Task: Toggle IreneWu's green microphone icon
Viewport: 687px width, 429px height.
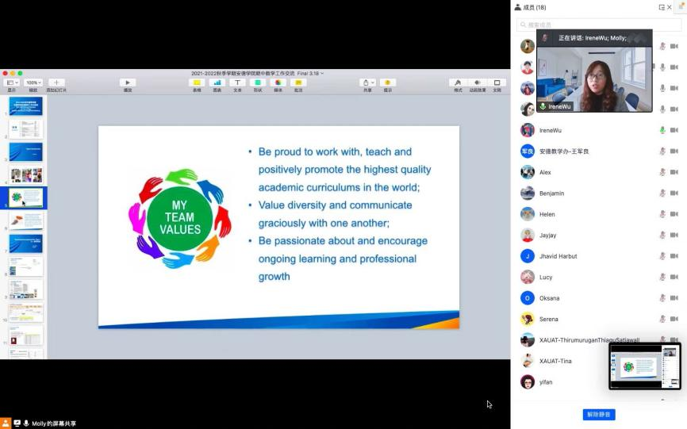Action: tap(662, 130)
